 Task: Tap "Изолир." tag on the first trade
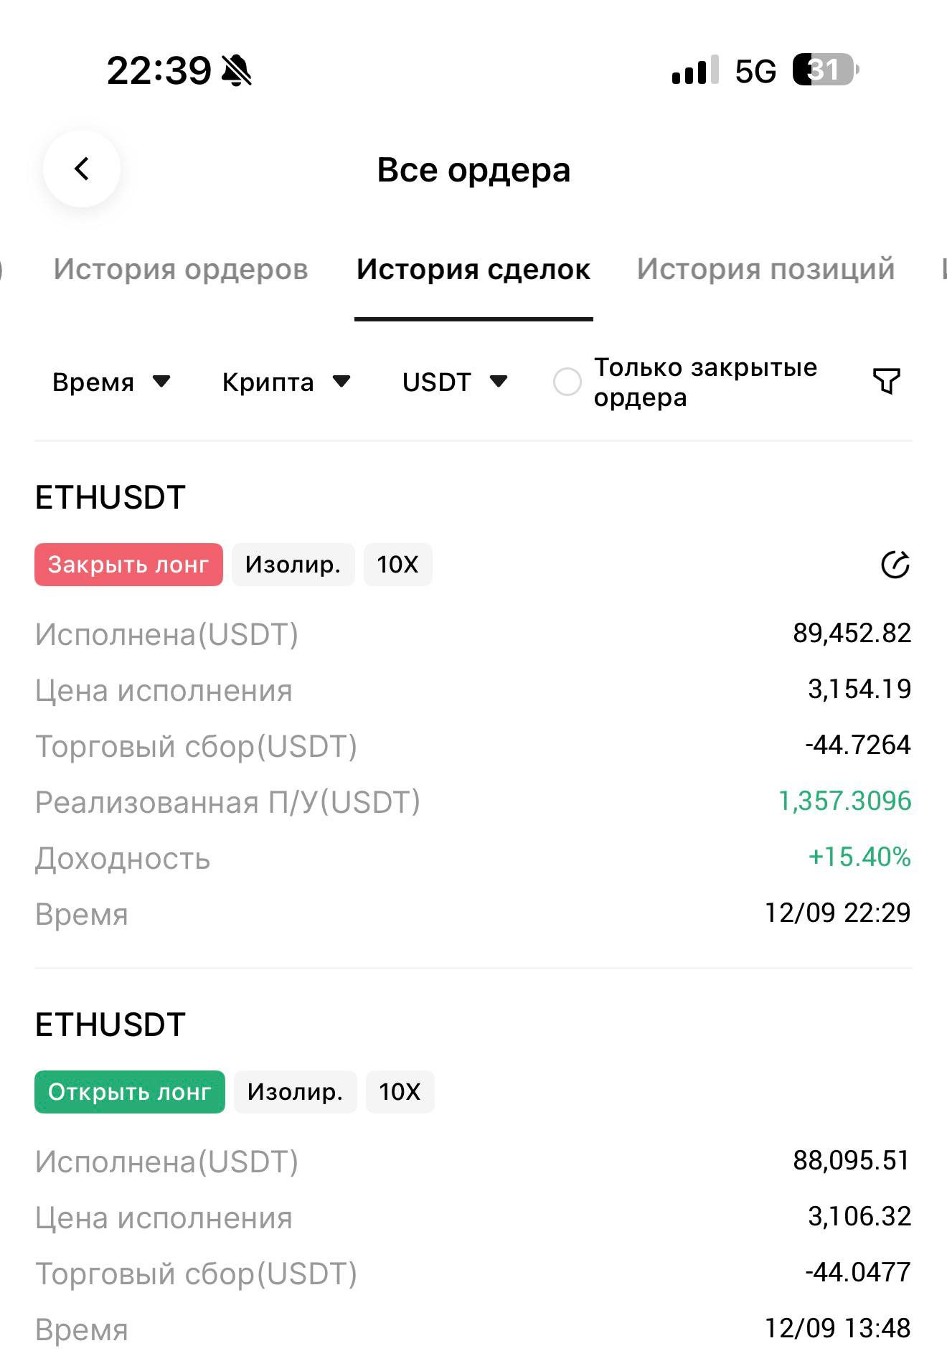coord(293,565)
